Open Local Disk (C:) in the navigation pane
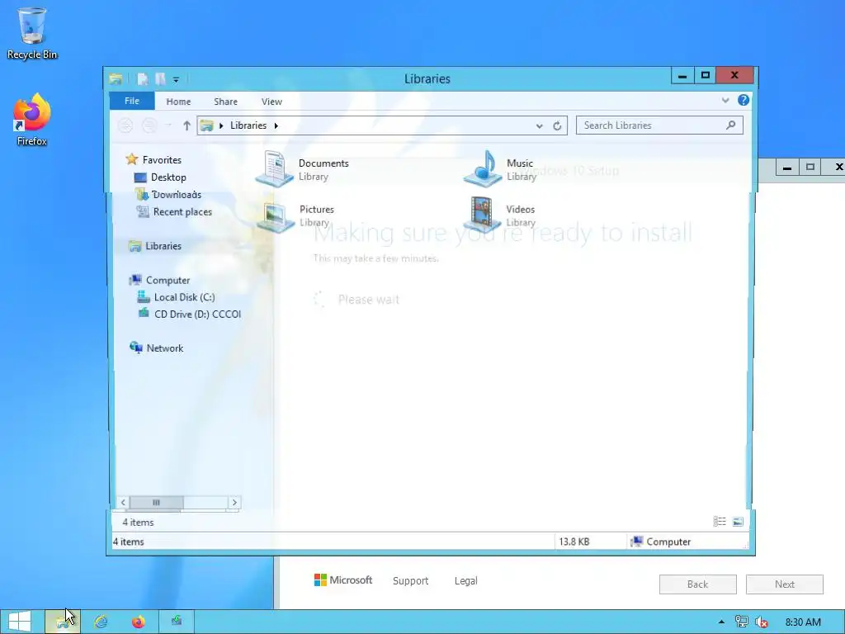Image resolution: width=845 pixels, height=634 pixels. coord(177,297)
